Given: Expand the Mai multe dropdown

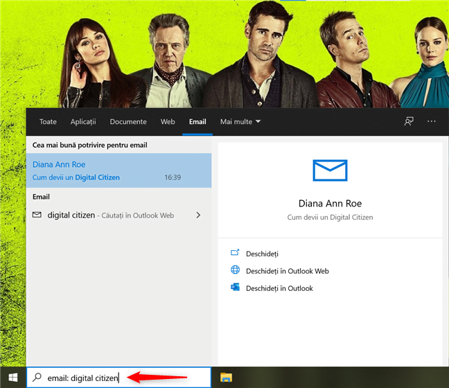Looking at the screenshot, I should click(240, 122).
